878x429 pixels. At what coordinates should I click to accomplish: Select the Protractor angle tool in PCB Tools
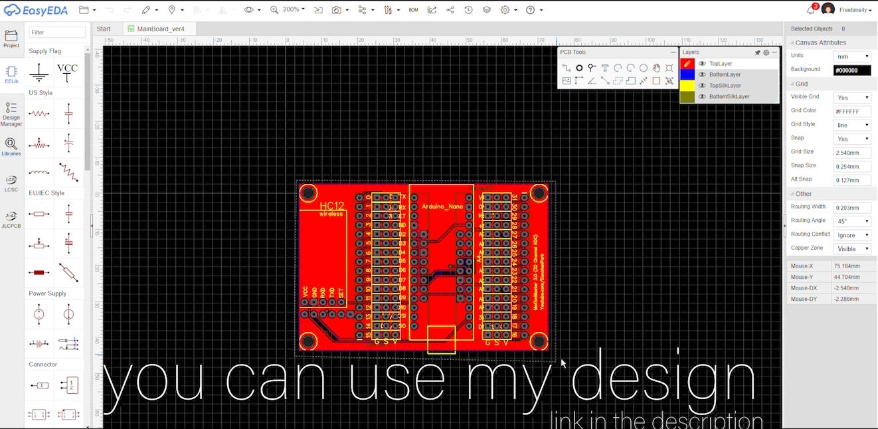pos(592,81)
